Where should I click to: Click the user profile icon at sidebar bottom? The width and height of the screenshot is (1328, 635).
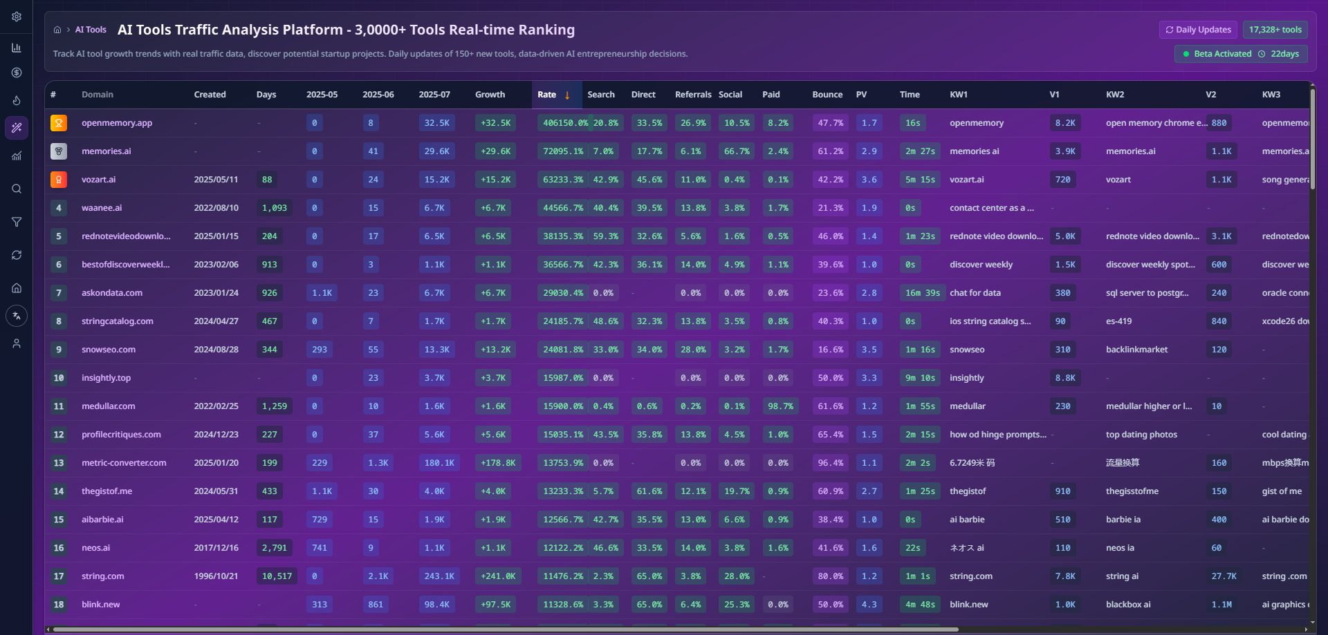pos(17,343)
